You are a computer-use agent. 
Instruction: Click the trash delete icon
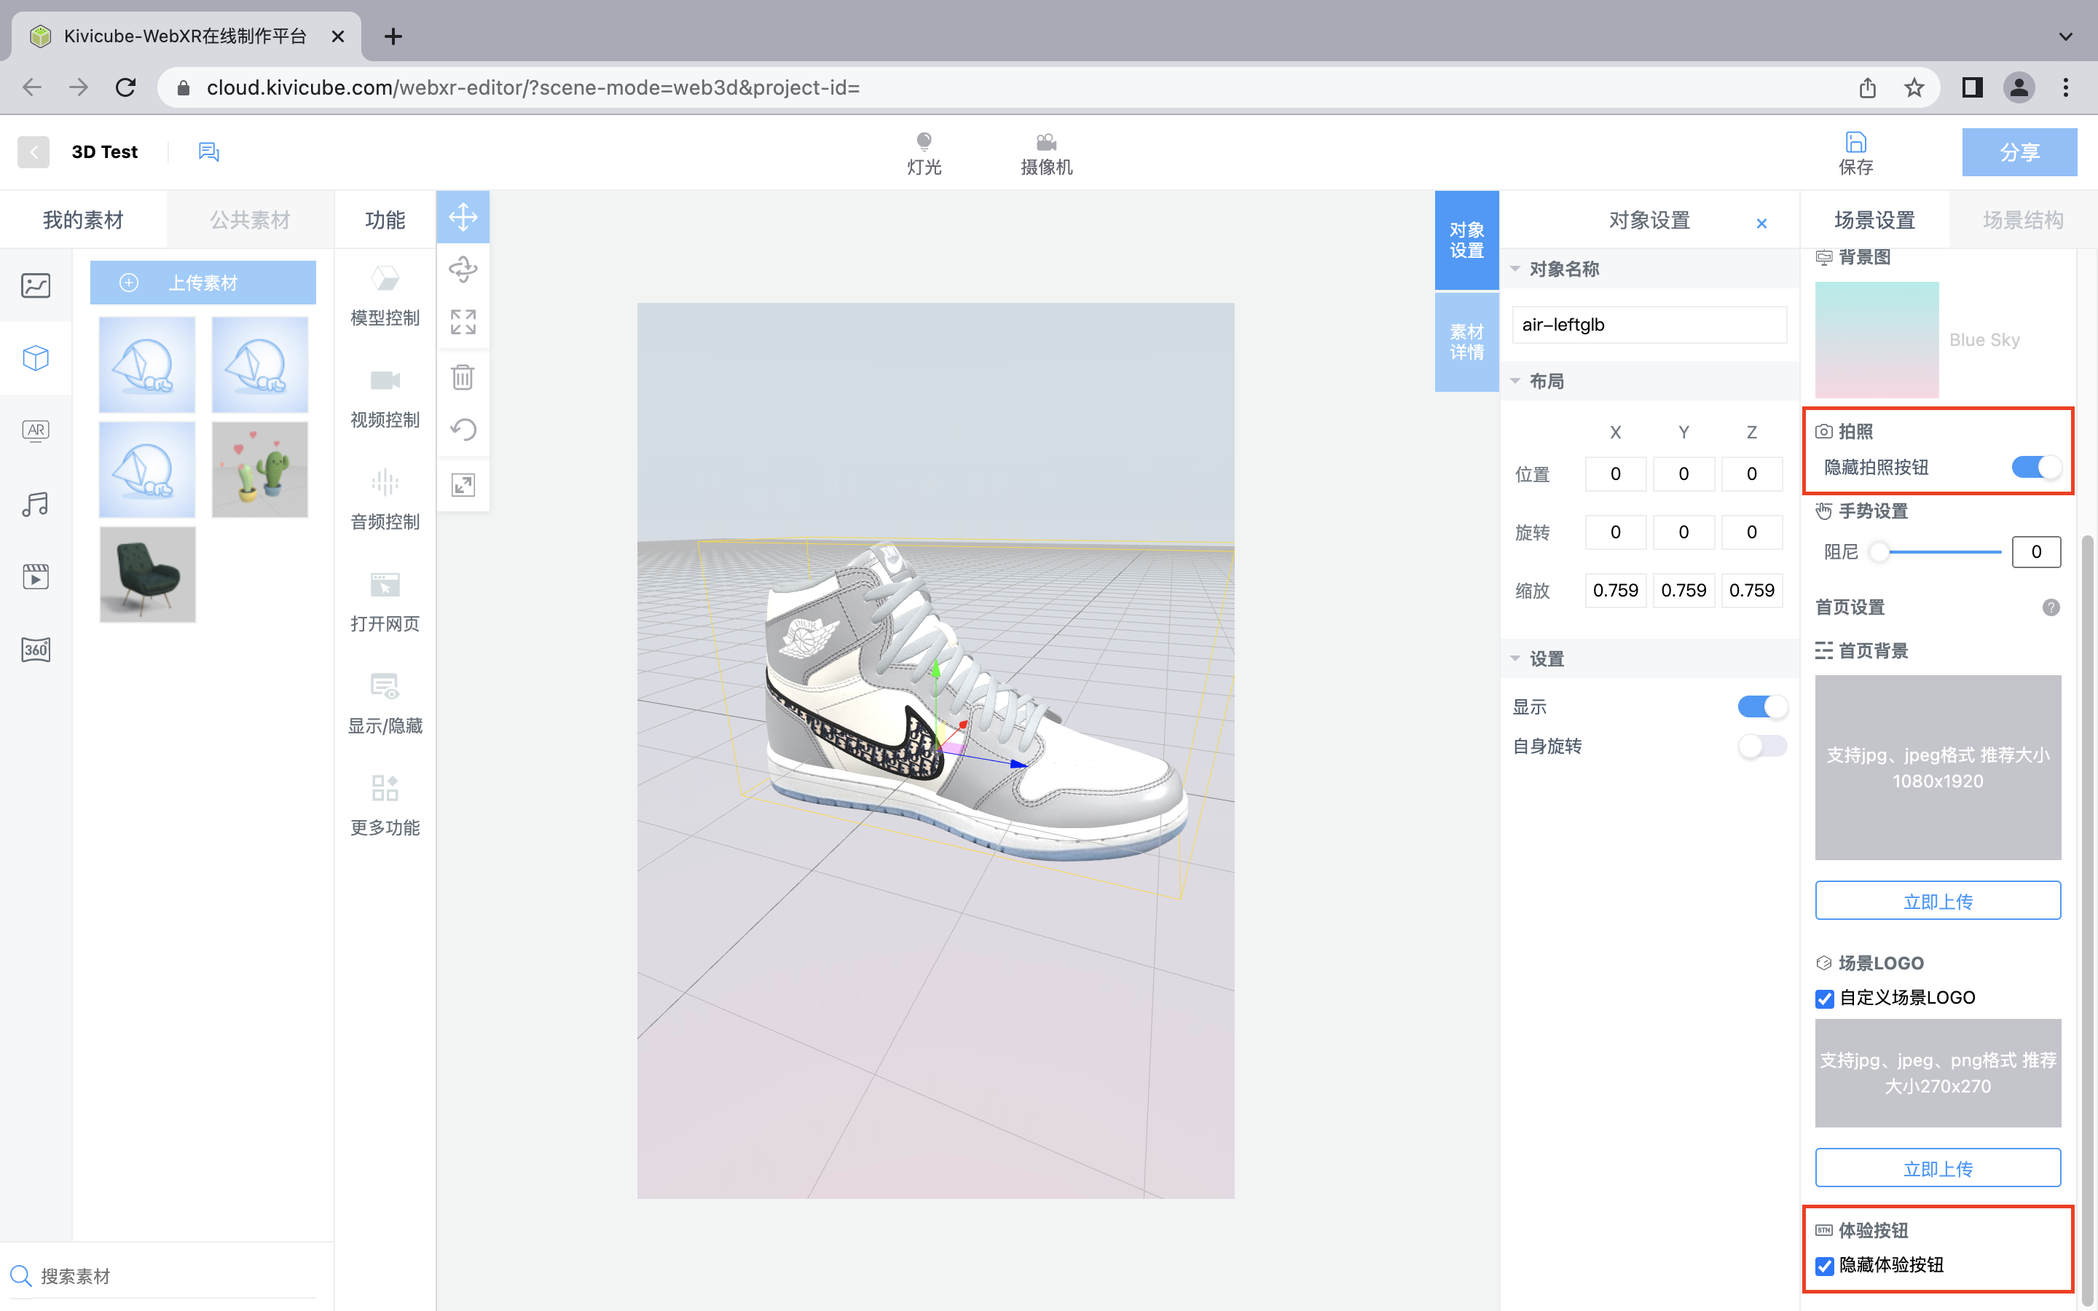coord(463,377)
